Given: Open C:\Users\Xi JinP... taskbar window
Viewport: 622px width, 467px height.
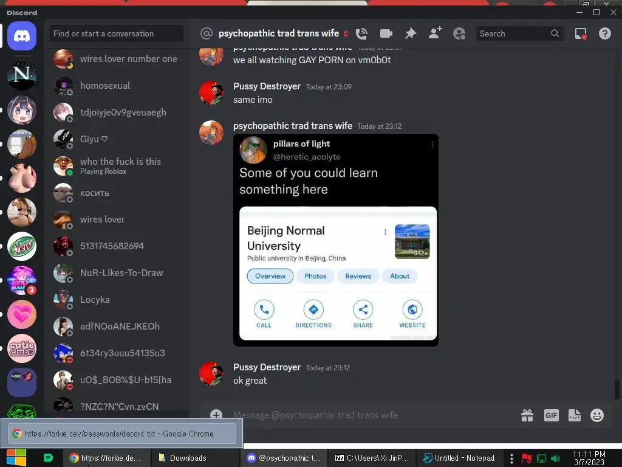Looking at the screenshot, I should point(372,458).
